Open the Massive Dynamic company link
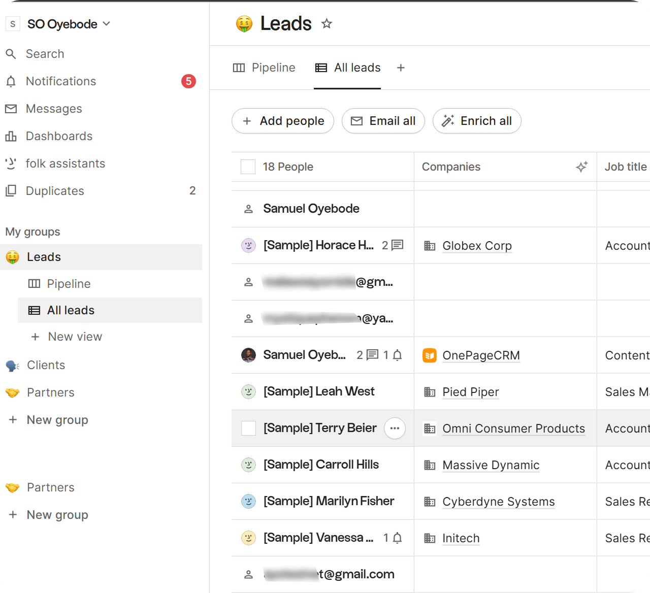650x593 pixels. (491, 465)
